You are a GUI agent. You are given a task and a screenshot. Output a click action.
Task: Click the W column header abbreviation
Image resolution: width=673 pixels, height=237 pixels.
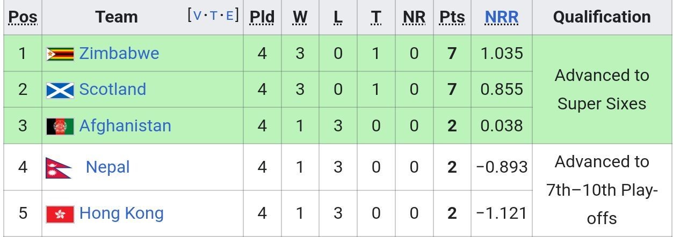(300, 17)
